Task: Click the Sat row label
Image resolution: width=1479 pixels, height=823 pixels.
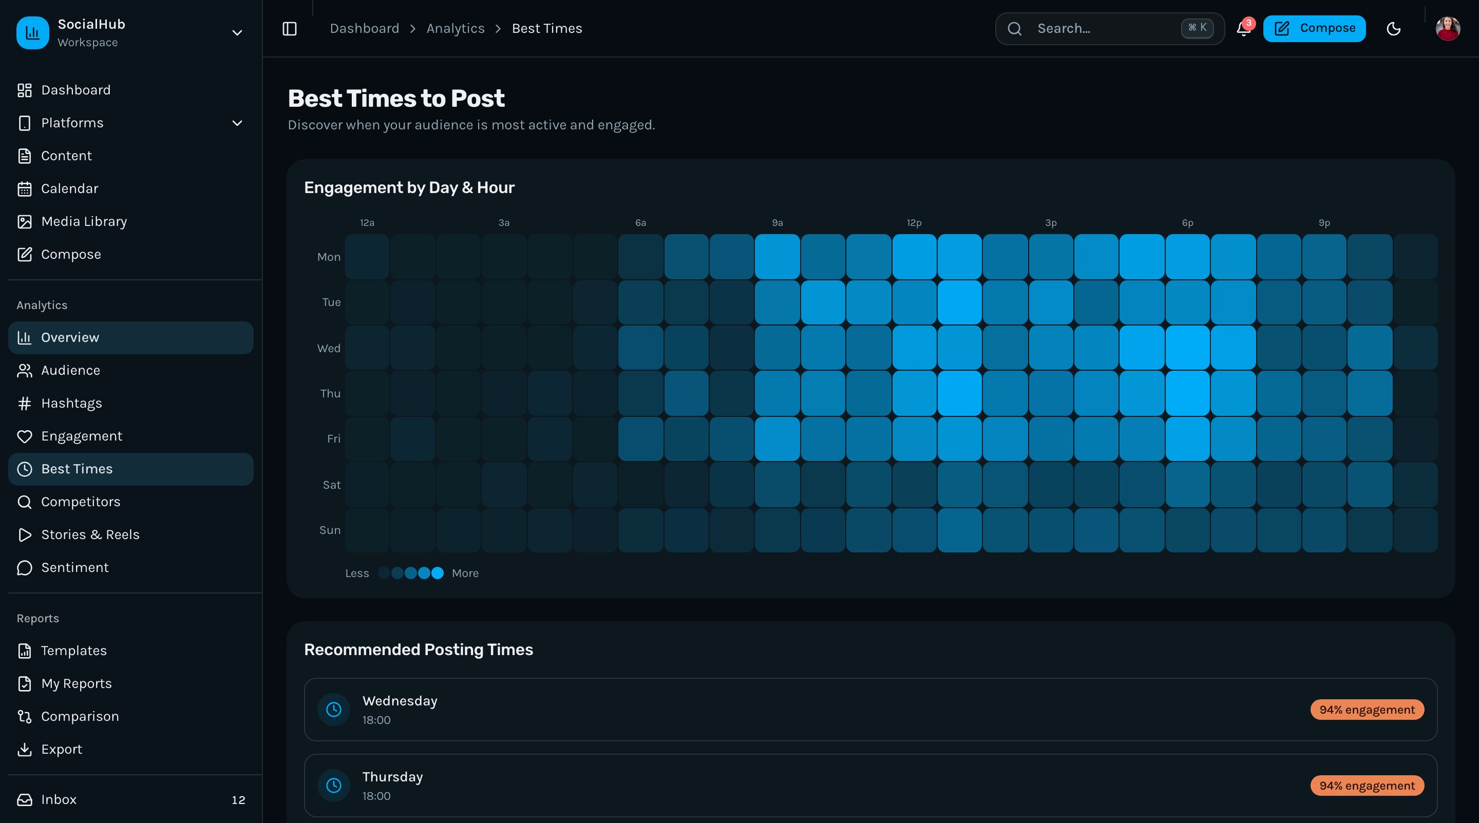Action: click(x=332, y=485)
